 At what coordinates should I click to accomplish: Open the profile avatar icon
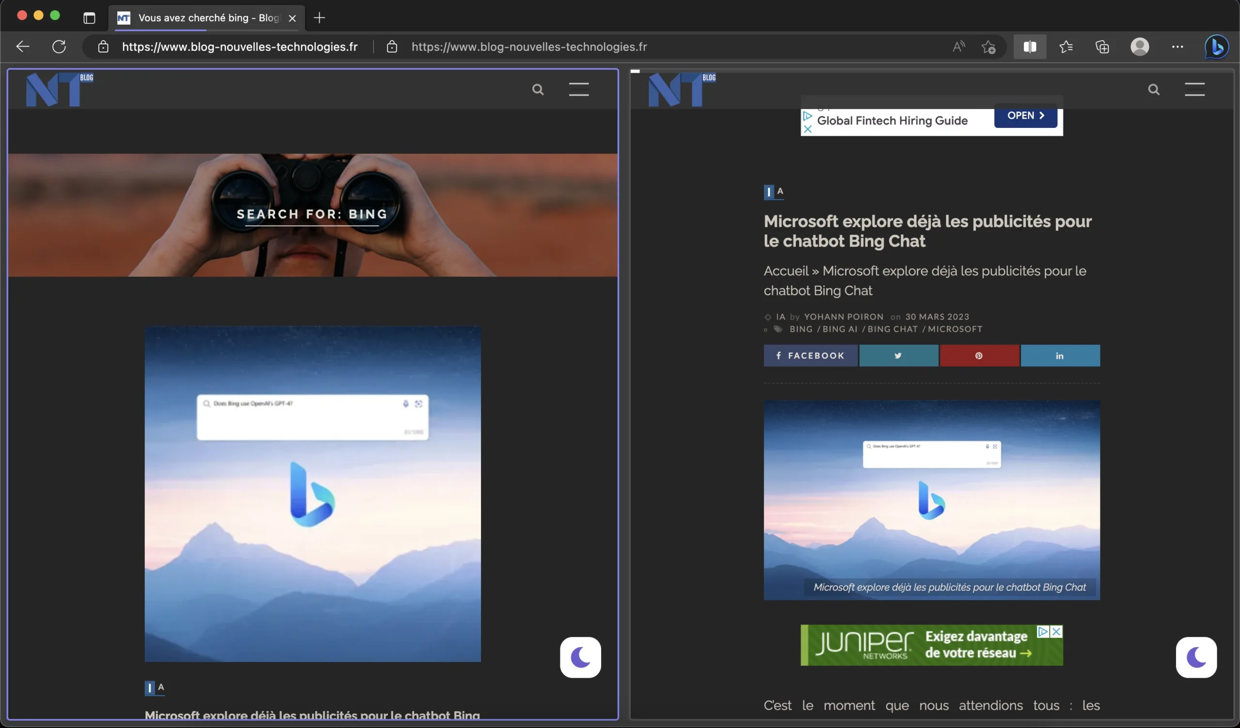click(1140, 46)
